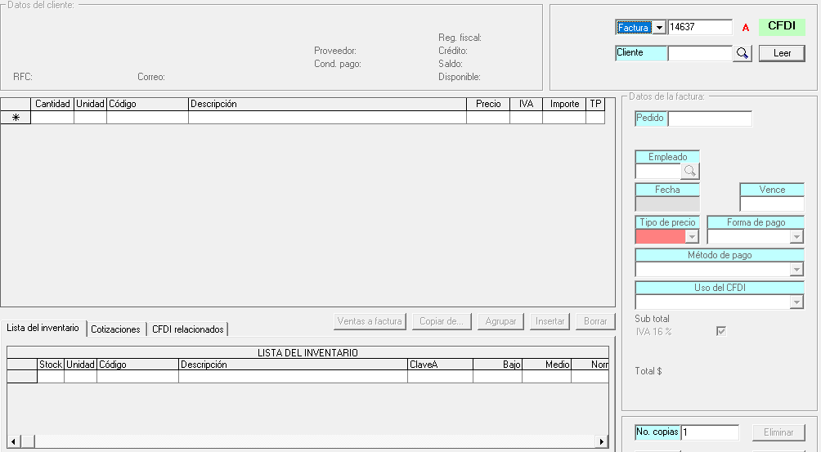Select the Lista del inventario tab

[43, 328]
